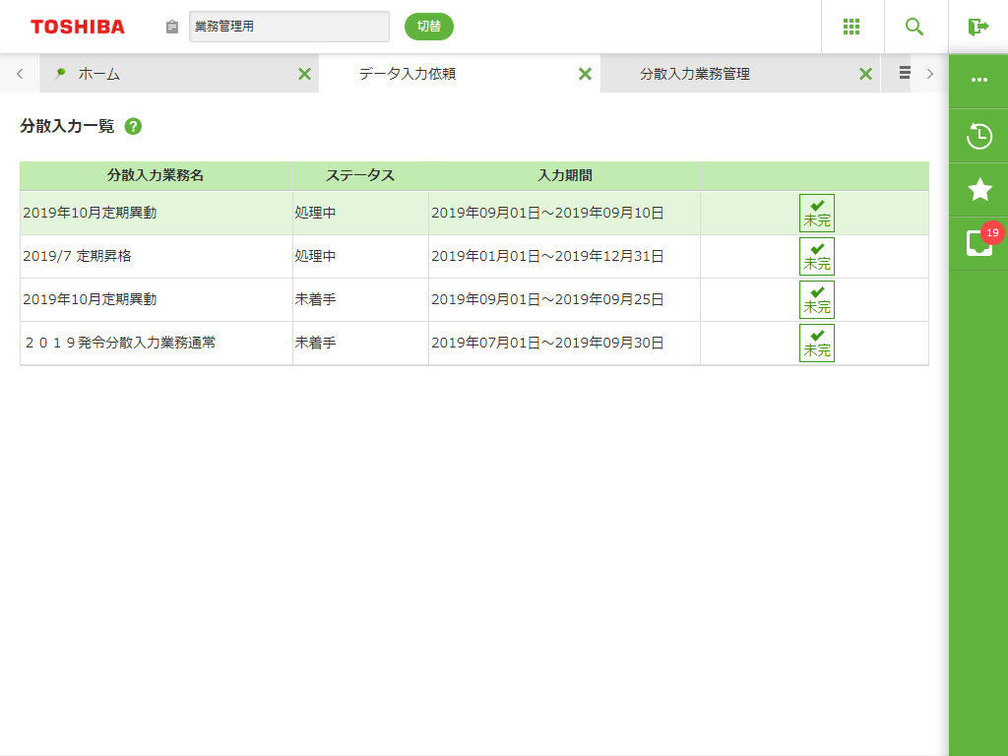Click period 2019年09月01日～2019年09月25日

[x=547, y=299]
